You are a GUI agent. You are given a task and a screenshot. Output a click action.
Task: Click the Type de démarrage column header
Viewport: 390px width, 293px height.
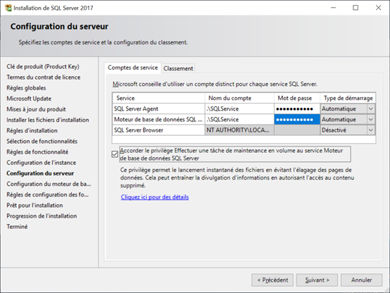tap(348, 98)
